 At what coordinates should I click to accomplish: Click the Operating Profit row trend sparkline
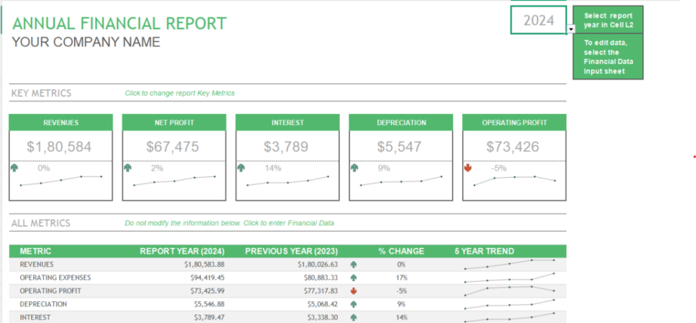(510, 291)
